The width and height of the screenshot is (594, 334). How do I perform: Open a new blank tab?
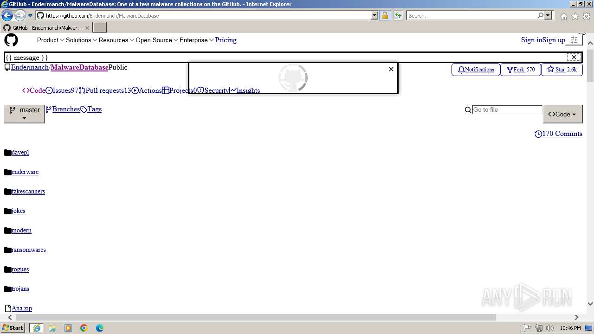click(100, 28)
